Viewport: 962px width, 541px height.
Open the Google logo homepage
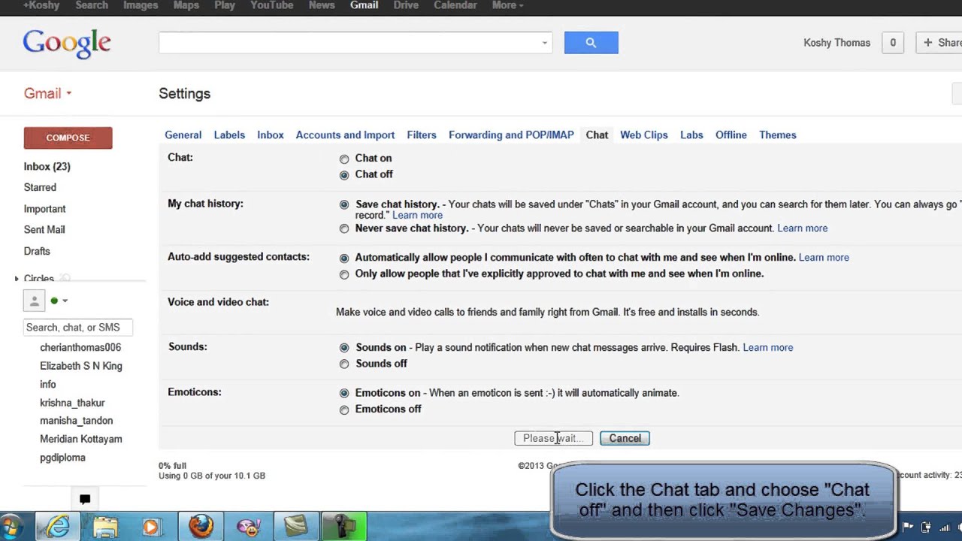coord(67,44)
